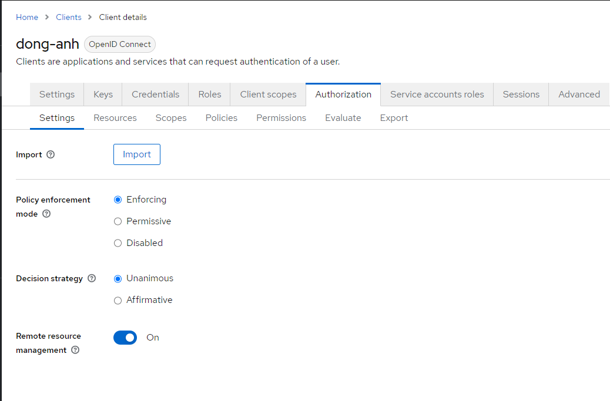This screenshot has height=401, width=610.
Task: Toggle Remote resource management switch off
Action: coord(125,338)
